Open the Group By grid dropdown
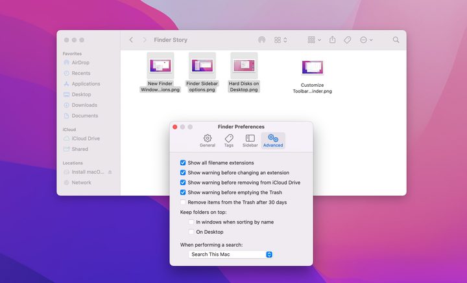Viewport: 467px width, 283px height. [x=314, y=40]
